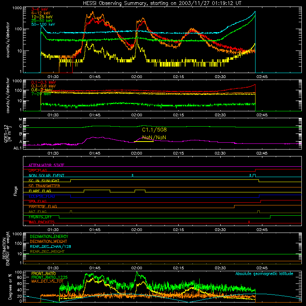Click the 'Absolute geomagnetic latitude' label

coord(264,273)
